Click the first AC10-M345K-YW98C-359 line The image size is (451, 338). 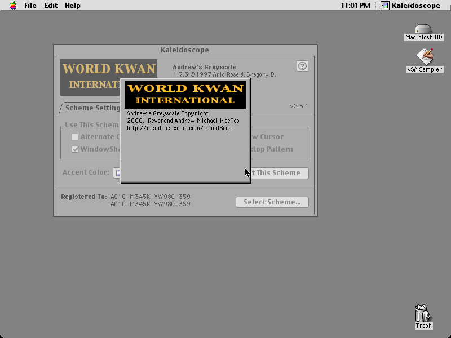tap(151, 197)
